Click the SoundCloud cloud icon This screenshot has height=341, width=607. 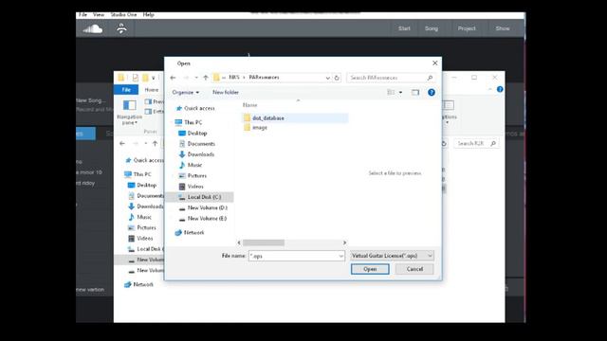click(93, 28)
